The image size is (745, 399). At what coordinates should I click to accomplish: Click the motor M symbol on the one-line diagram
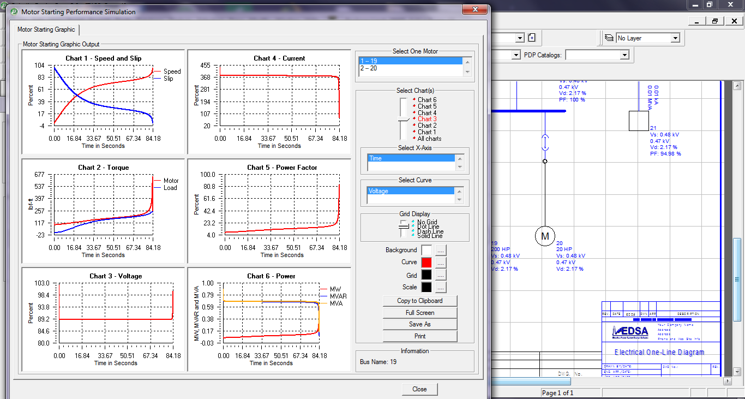click(545, 237)
